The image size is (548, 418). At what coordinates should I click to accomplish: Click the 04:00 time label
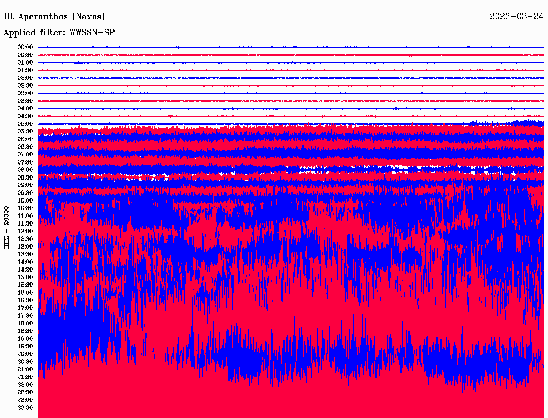tap(25, 109)
